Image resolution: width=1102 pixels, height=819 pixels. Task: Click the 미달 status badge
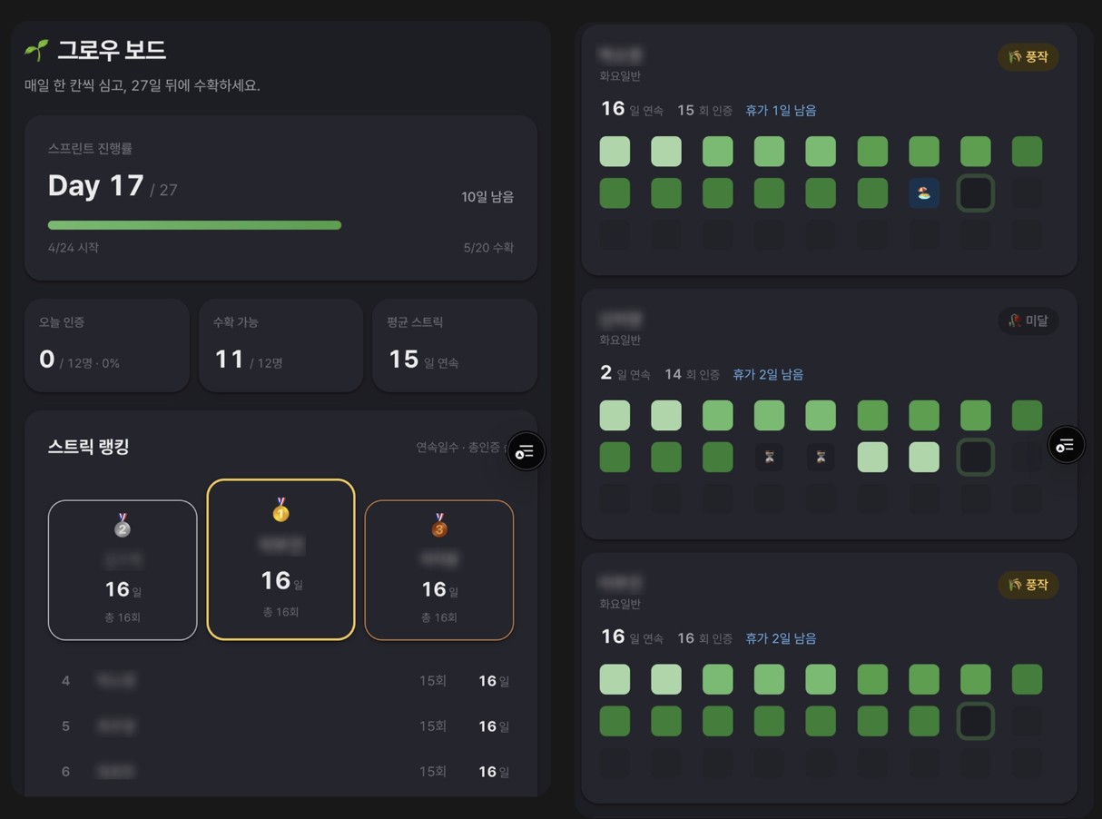pos(1028,321)
